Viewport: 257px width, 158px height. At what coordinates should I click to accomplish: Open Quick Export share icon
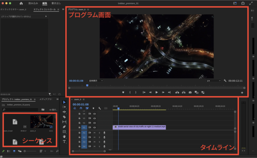pyautogui.click(x=243, y=3)
